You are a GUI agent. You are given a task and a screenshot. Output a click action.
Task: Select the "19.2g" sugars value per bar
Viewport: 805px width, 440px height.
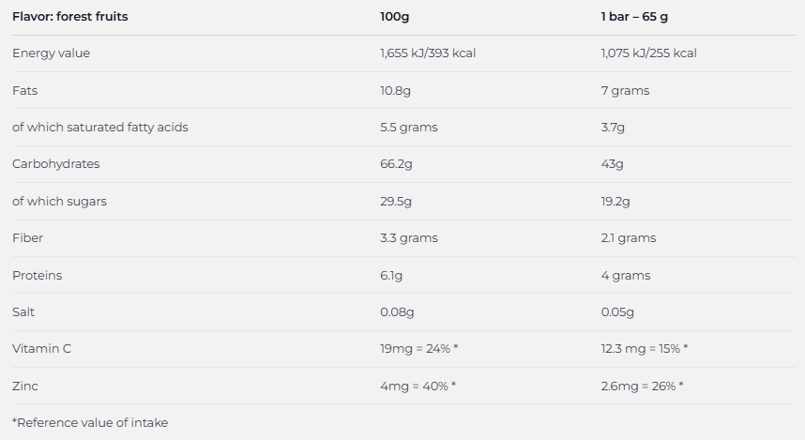(x=615, y=202)
